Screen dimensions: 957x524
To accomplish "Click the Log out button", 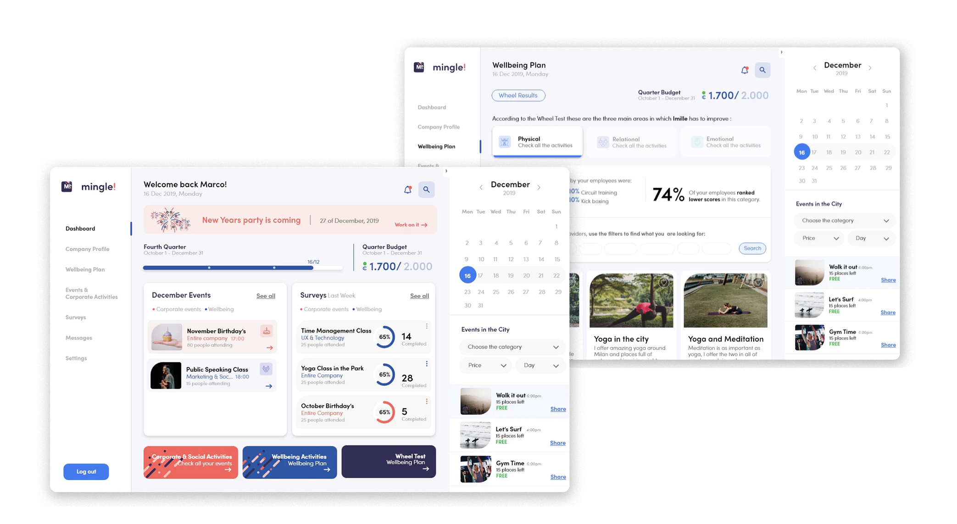I will click(86, 471).
